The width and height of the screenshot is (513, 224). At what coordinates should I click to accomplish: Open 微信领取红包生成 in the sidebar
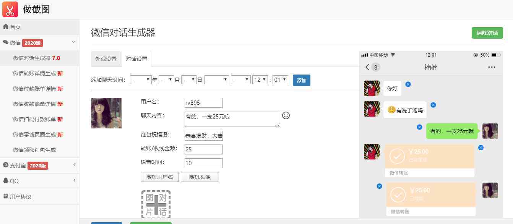pyautogui.click(x=40, y=150)
